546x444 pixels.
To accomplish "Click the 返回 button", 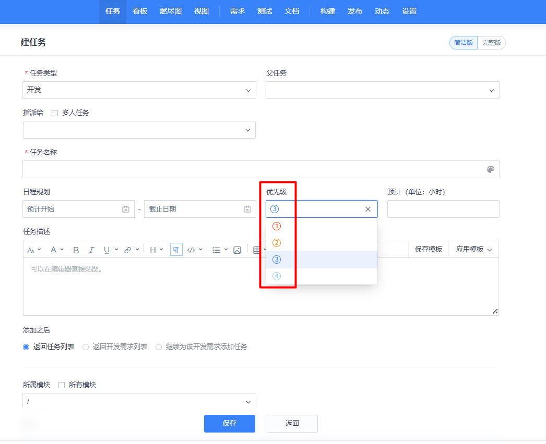I will 292,424.
